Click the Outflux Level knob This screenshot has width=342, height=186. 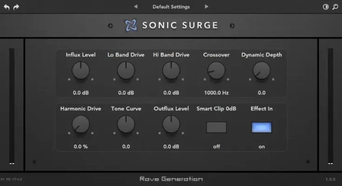pyautogui.click(x=171, y=124)
